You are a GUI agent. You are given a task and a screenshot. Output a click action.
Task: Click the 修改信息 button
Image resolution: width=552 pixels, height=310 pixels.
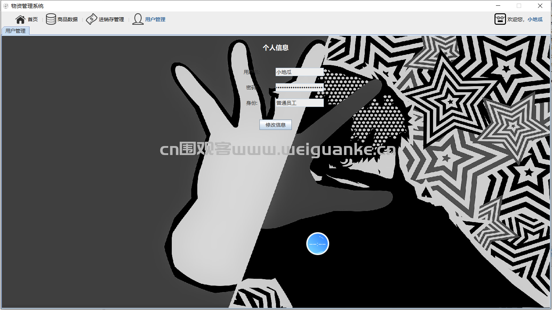pyautogui.click(x=276, y=125)
